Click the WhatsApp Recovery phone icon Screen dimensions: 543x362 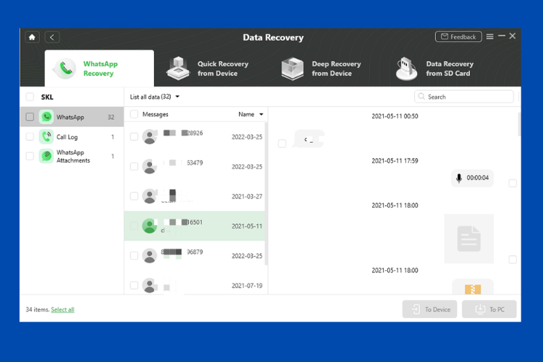[x=65, y=68]
